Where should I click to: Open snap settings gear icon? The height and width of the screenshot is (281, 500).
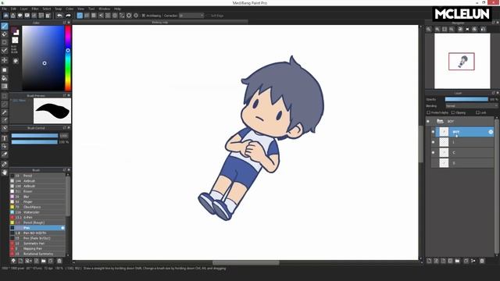(x=136, y=16)
